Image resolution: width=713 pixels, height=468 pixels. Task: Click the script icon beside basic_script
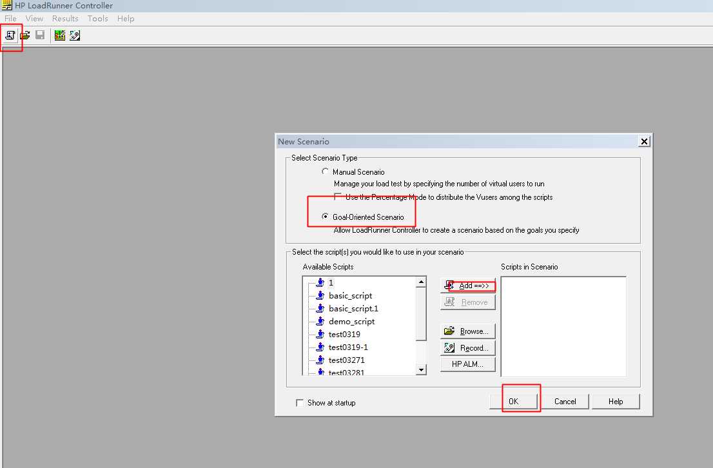320,295
